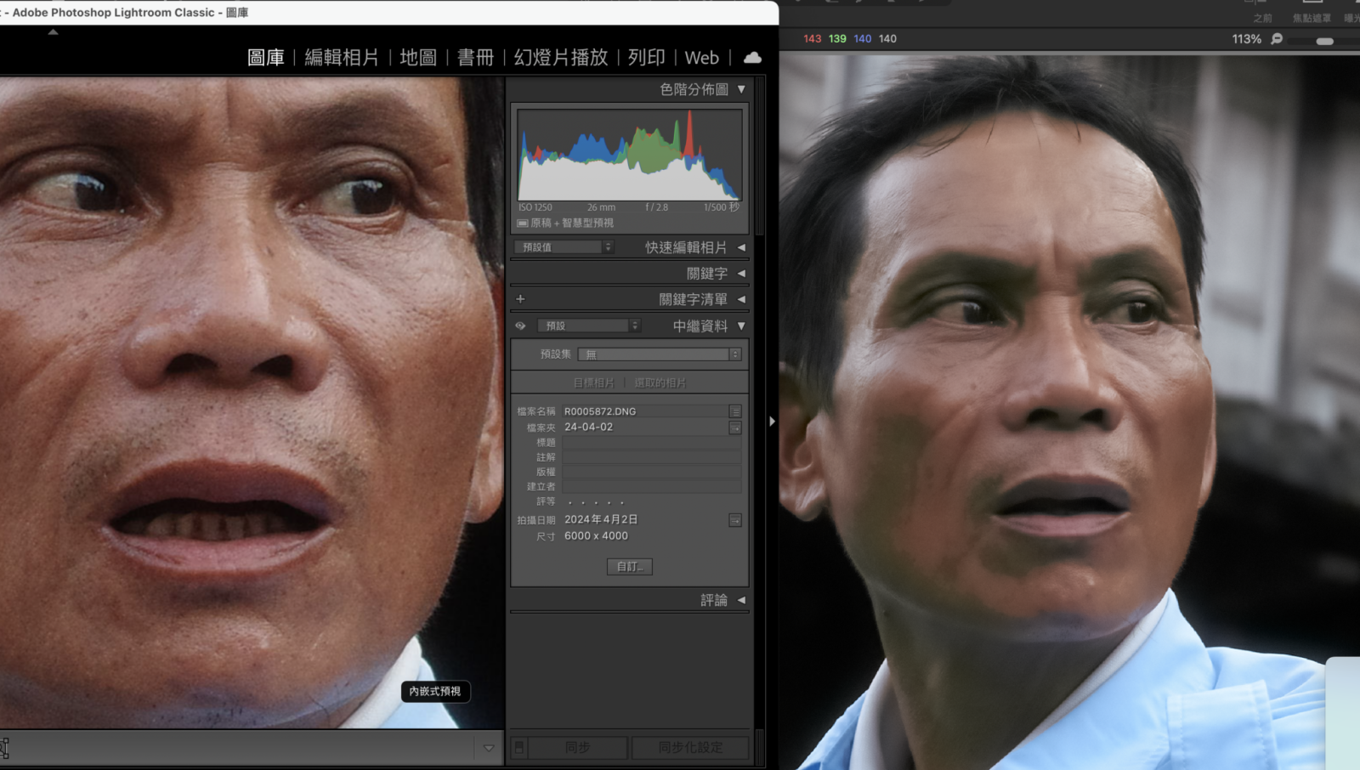Expand the 快速編輯相片 quick develop panel
This screenshot has width=1360, height=770.
point(741,247)
